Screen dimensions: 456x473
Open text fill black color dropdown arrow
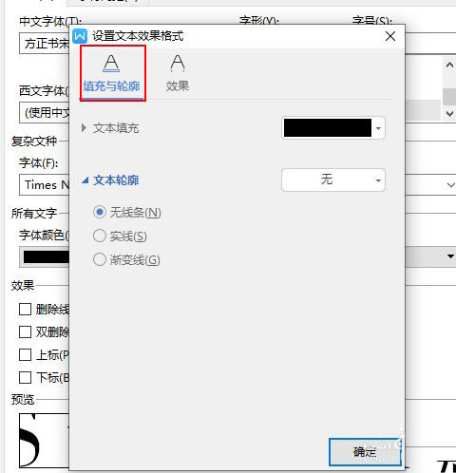378,128
